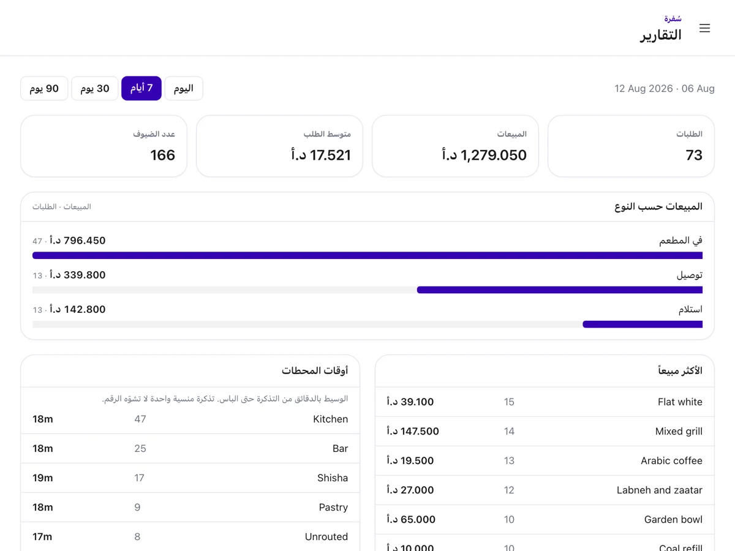Image resolution: width=735 pixels, height=551 pixels.
Task: Click the 39.100 د.أ amount
Action: (410, 402)
